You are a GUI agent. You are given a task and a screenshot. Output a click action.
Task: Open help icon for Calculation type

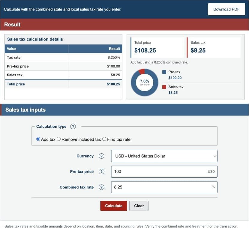(73, 127)
